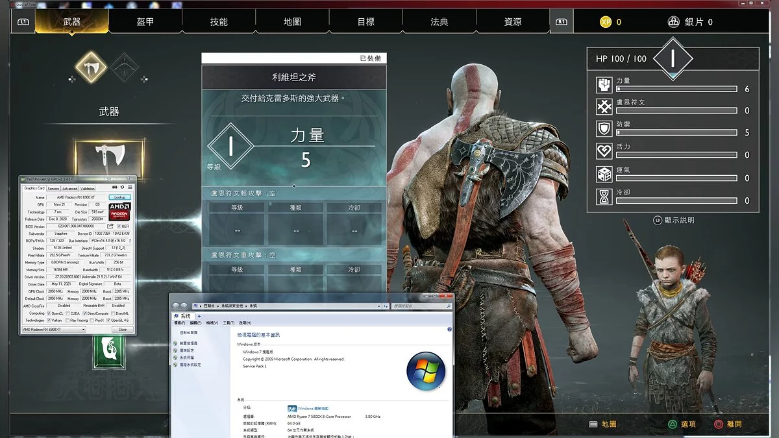Switch to the Sensors tab in GPU-Z

tap(54, 189)
